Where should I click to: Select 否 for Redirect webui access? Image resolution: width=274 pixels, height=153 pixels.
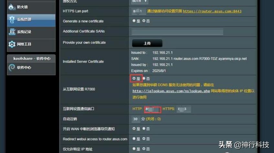tap(144, 139)
